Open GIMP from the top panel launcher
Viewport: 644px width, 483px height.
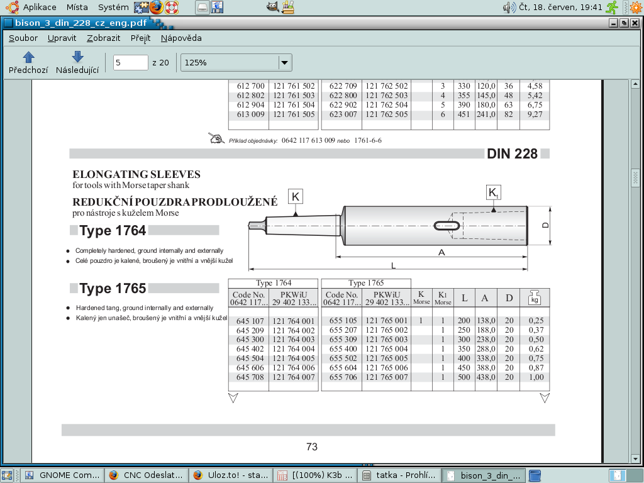click(x=272, y=8)
